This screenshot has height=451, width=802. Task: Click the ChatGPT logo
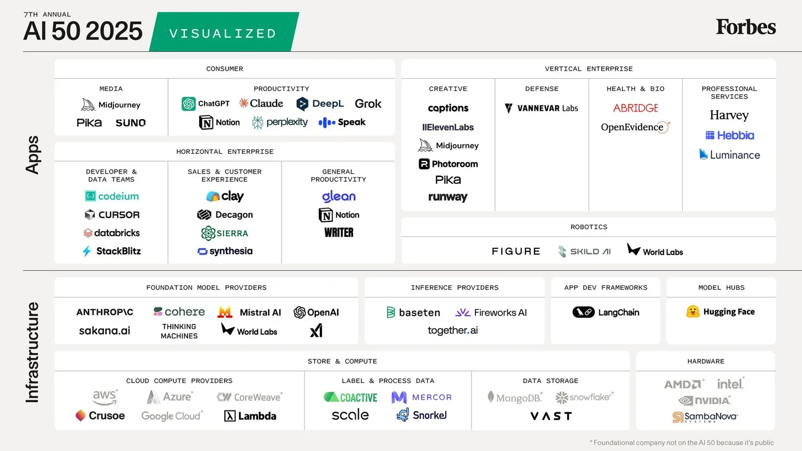[206, 104]
